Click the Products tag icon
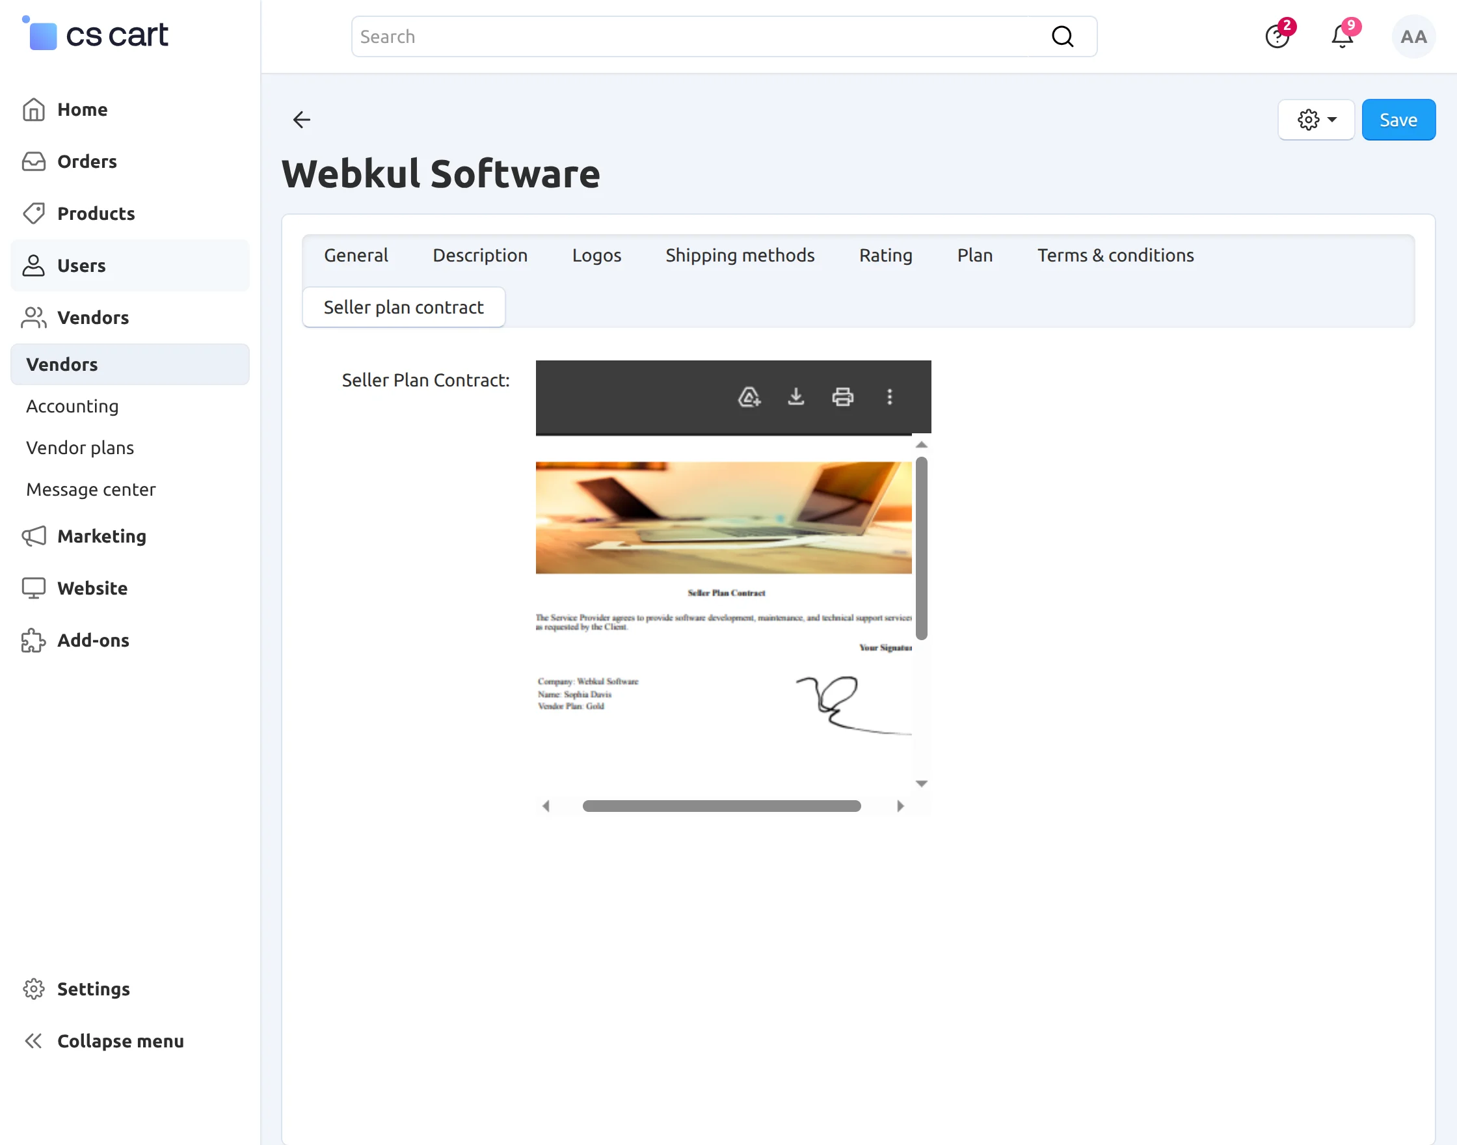This screenshot has width=1457, height=1145. [x=34, y=213]
